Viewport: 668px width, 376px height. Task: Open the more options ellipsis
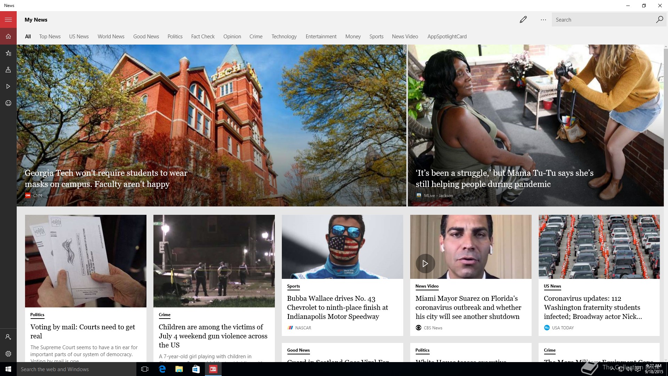tap(543, 20)
